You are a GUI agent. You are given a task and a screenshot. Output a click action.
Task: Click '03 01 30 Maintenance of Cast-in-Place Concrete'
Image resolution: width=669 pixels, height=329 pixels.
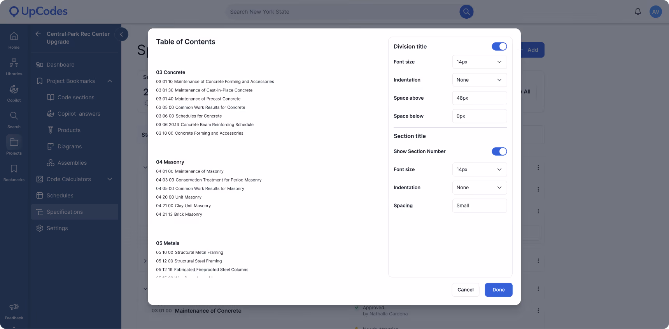pyautogui.click(x=204, y=90)
